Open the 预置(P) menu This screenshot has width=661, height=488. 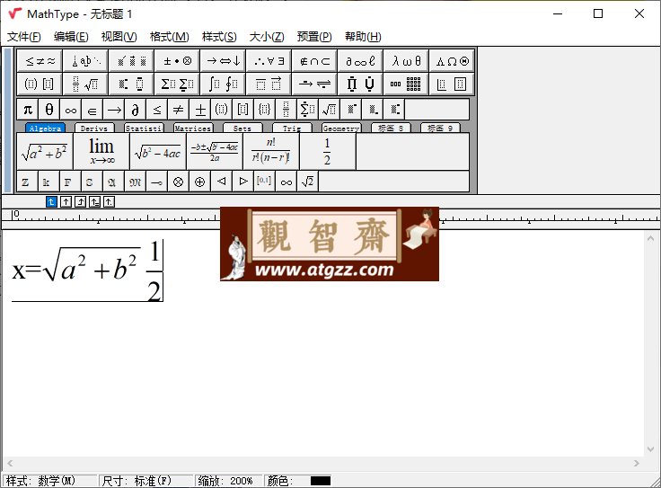pos(314,37)
